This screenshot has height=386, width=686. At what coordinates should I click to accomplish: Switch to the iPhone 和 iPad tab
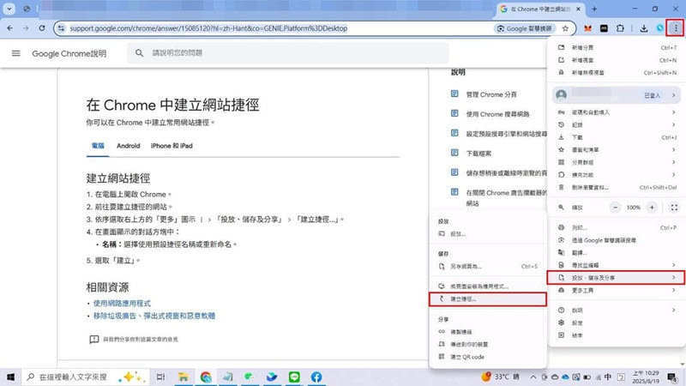171,146
